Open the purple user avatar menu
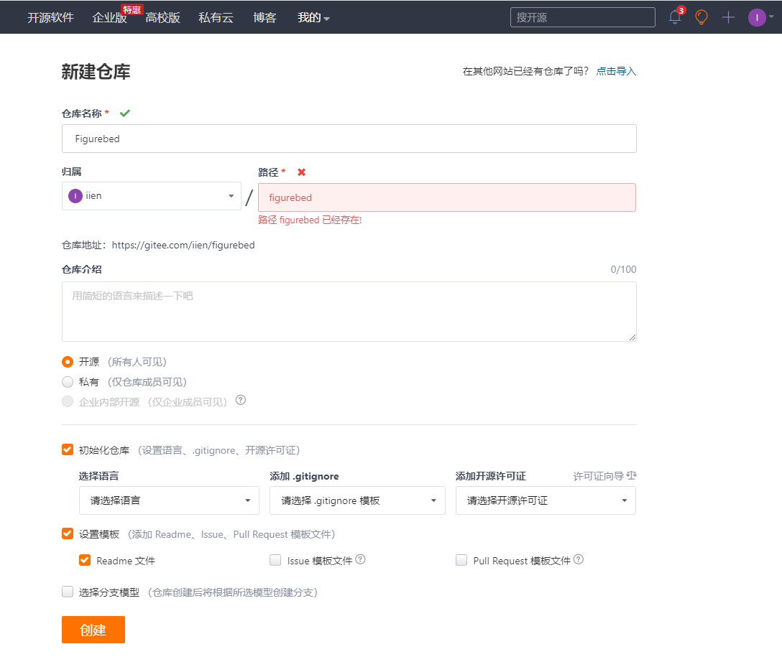The width and height of the screenshot is (782, 667). pyautogui.click(x=757, y=17)
